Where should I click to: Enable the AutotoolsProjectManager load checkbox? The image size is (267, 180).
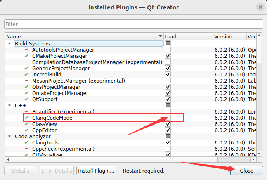pyautogui.click(x=168, y=50)
